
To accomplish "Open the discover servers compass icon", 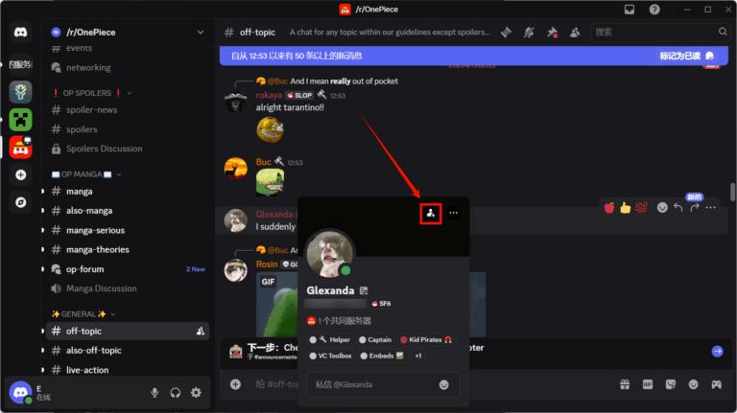I will click(x=20, y=202).
